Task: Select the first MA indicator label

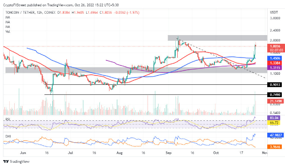Action: click(8, 17)
